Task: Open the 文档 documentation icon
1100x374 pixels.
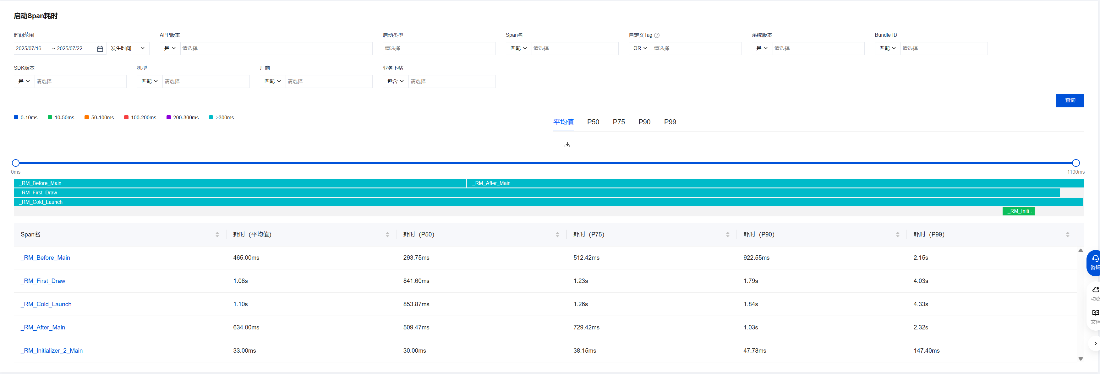Action: [1095, 316]
